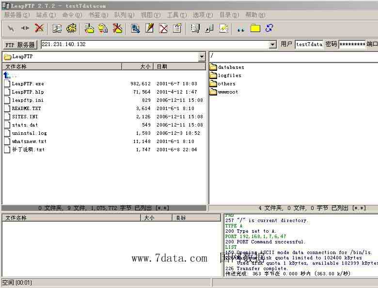The width and height of the screenshot is (378, 288).
Task: Open the 站点 menu
Action: click(46, 15)
